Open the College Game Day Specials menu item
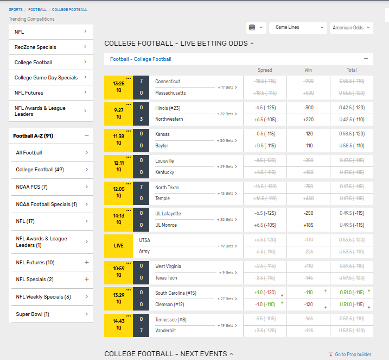The image size is (389, 360). [x=50, y=78]
